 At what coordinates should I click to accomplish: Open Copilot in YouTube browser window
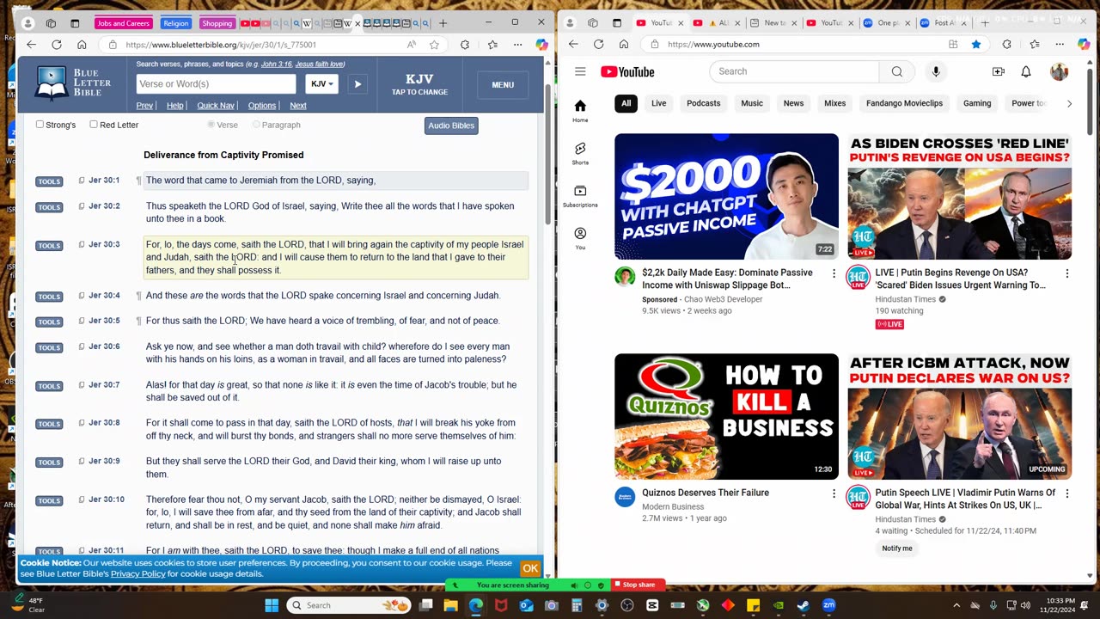(1083, 44)
